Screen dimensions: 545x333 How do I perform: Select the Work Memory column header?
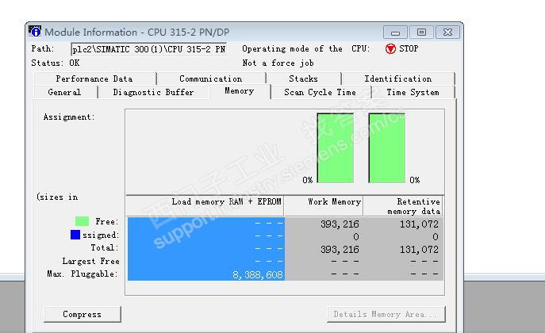tap(324, 206)
